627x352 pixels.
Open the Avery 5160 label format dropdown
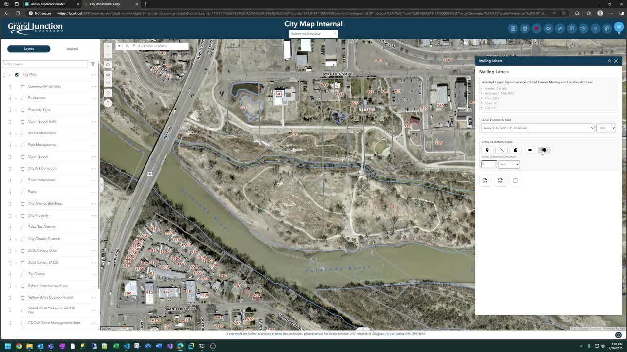tap(537, 128)
